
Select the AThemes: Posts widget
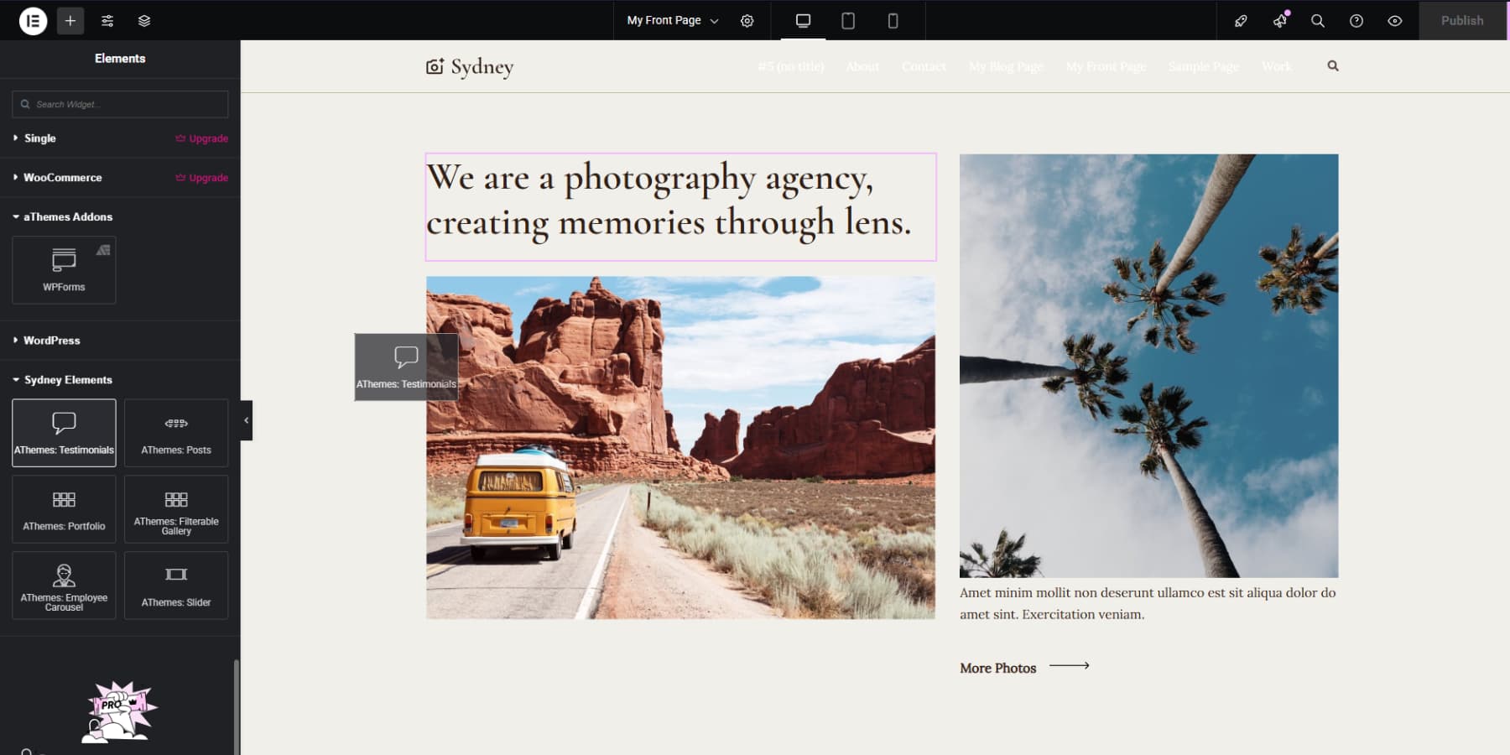tap(176, 433)
